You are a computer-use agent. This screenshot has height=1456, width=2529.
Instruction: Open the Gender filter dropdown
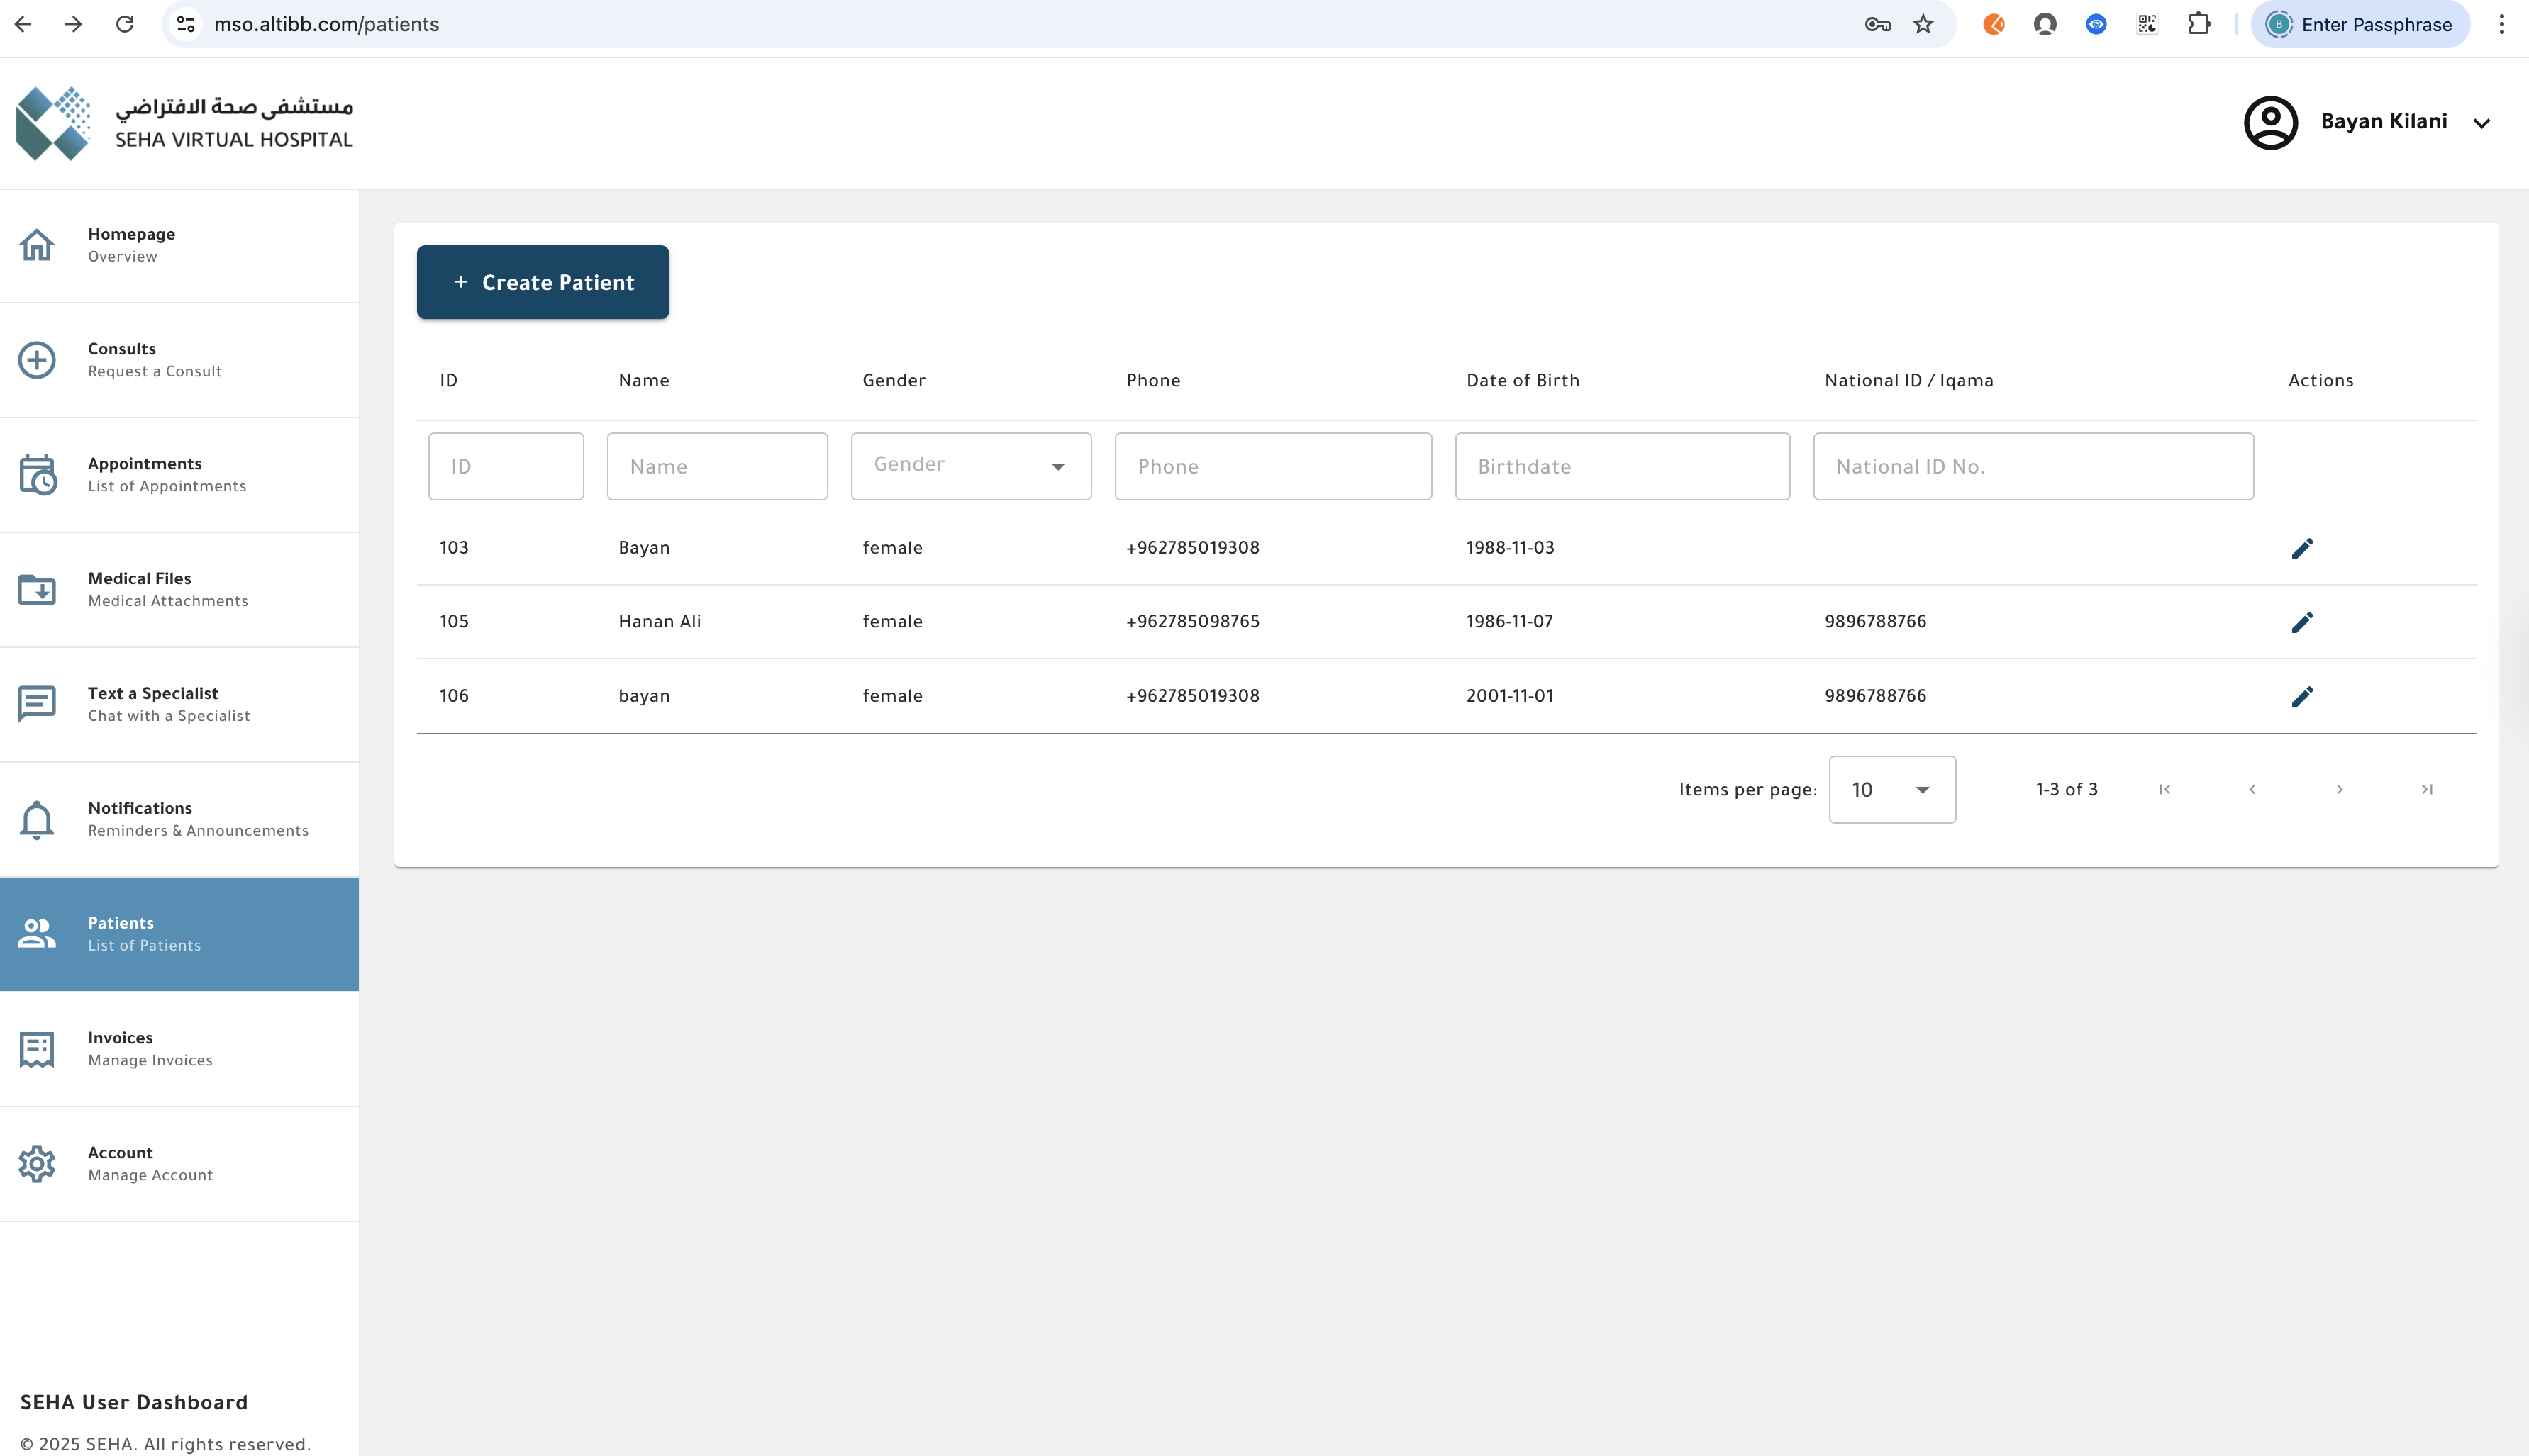(x=970, y=466)
